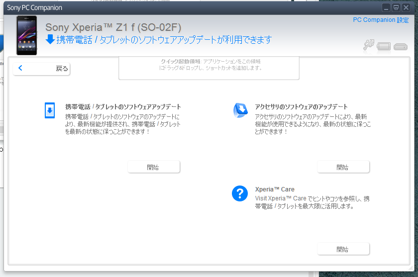Click the 携帯電話 / タブレットのソフトウェアアップデート heading
The width and height of the screenshot is (418, 277).
(123, 107)
